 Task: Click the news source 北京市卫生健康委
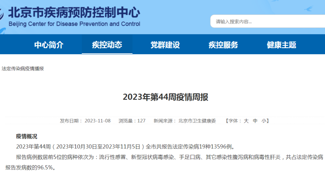(197, 121)
